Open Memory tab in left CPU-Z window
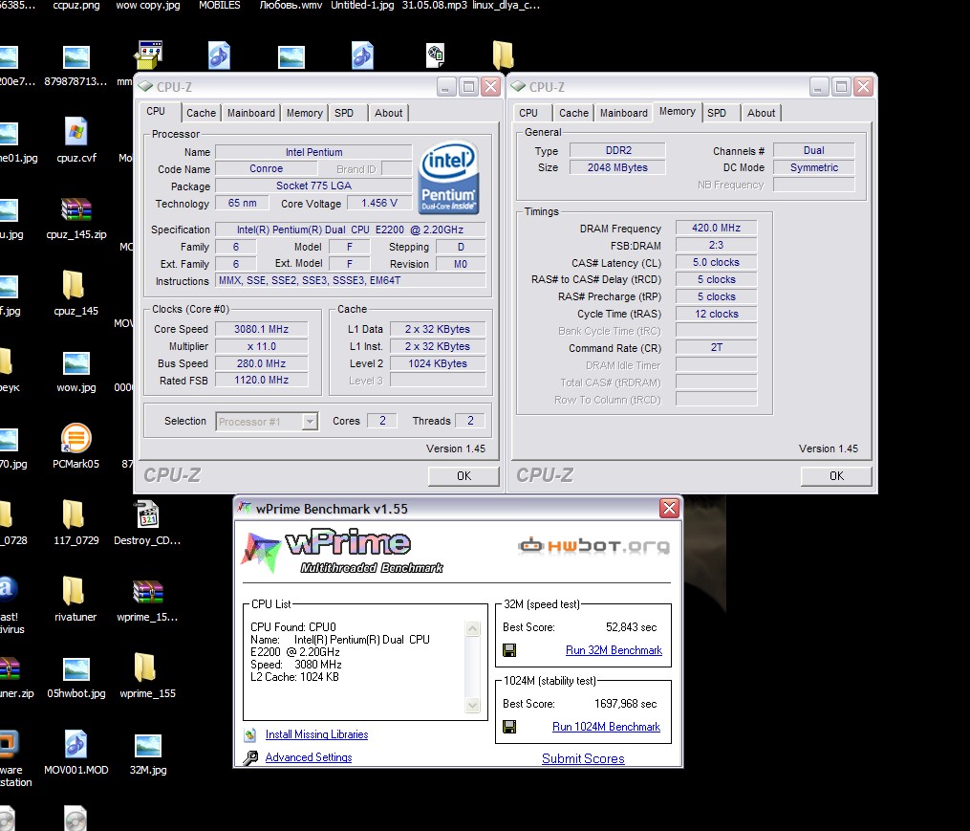Screen dimensions: 970x831 [x=304, y=113]
